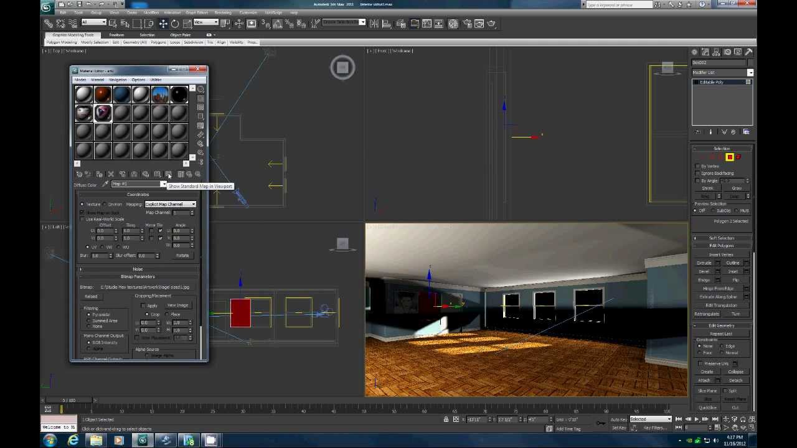797x448 pixels.
Task: Open selection filter All dropdown
Action: pos(94,23)
